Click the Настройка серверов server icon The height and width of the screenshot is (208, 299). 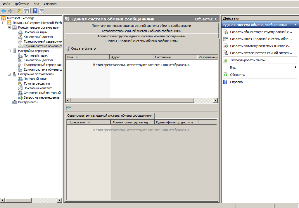pyautogui.click(x=15, y=51)
